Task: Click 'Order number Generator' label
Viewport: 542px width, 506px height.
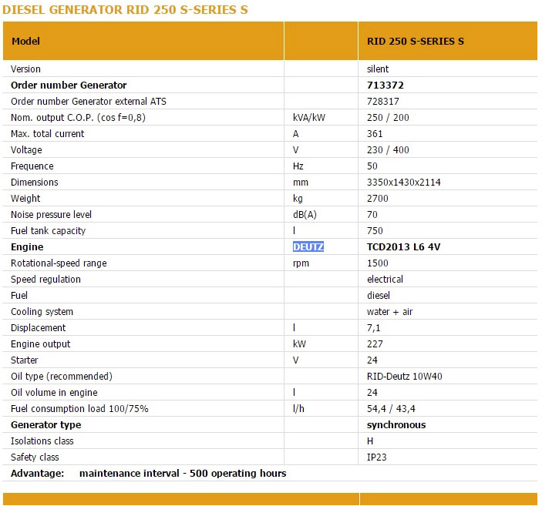Action: coord(69,85)
